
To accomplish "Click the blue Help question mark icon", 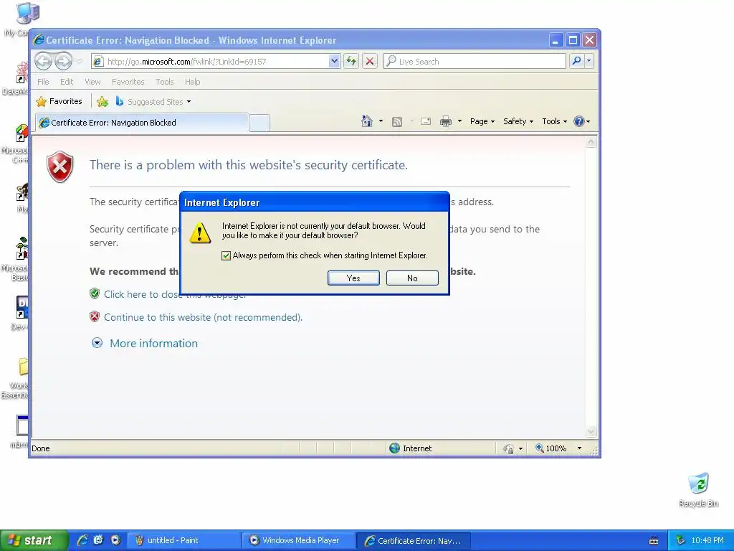I will click(x=579, y=121).
